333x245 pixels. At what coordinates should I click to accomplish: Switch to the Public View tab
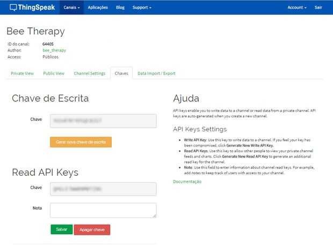point(54,73)
